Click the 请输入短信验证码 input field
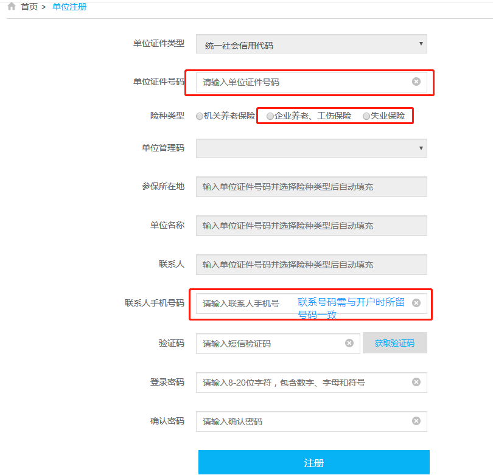This screenshot has height=475, width=493. pyautogui.click(x=278, y=344)
